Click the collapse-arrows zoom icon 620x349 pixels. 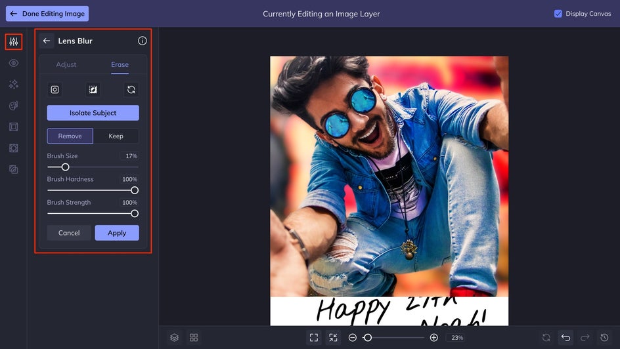point(334,338)
